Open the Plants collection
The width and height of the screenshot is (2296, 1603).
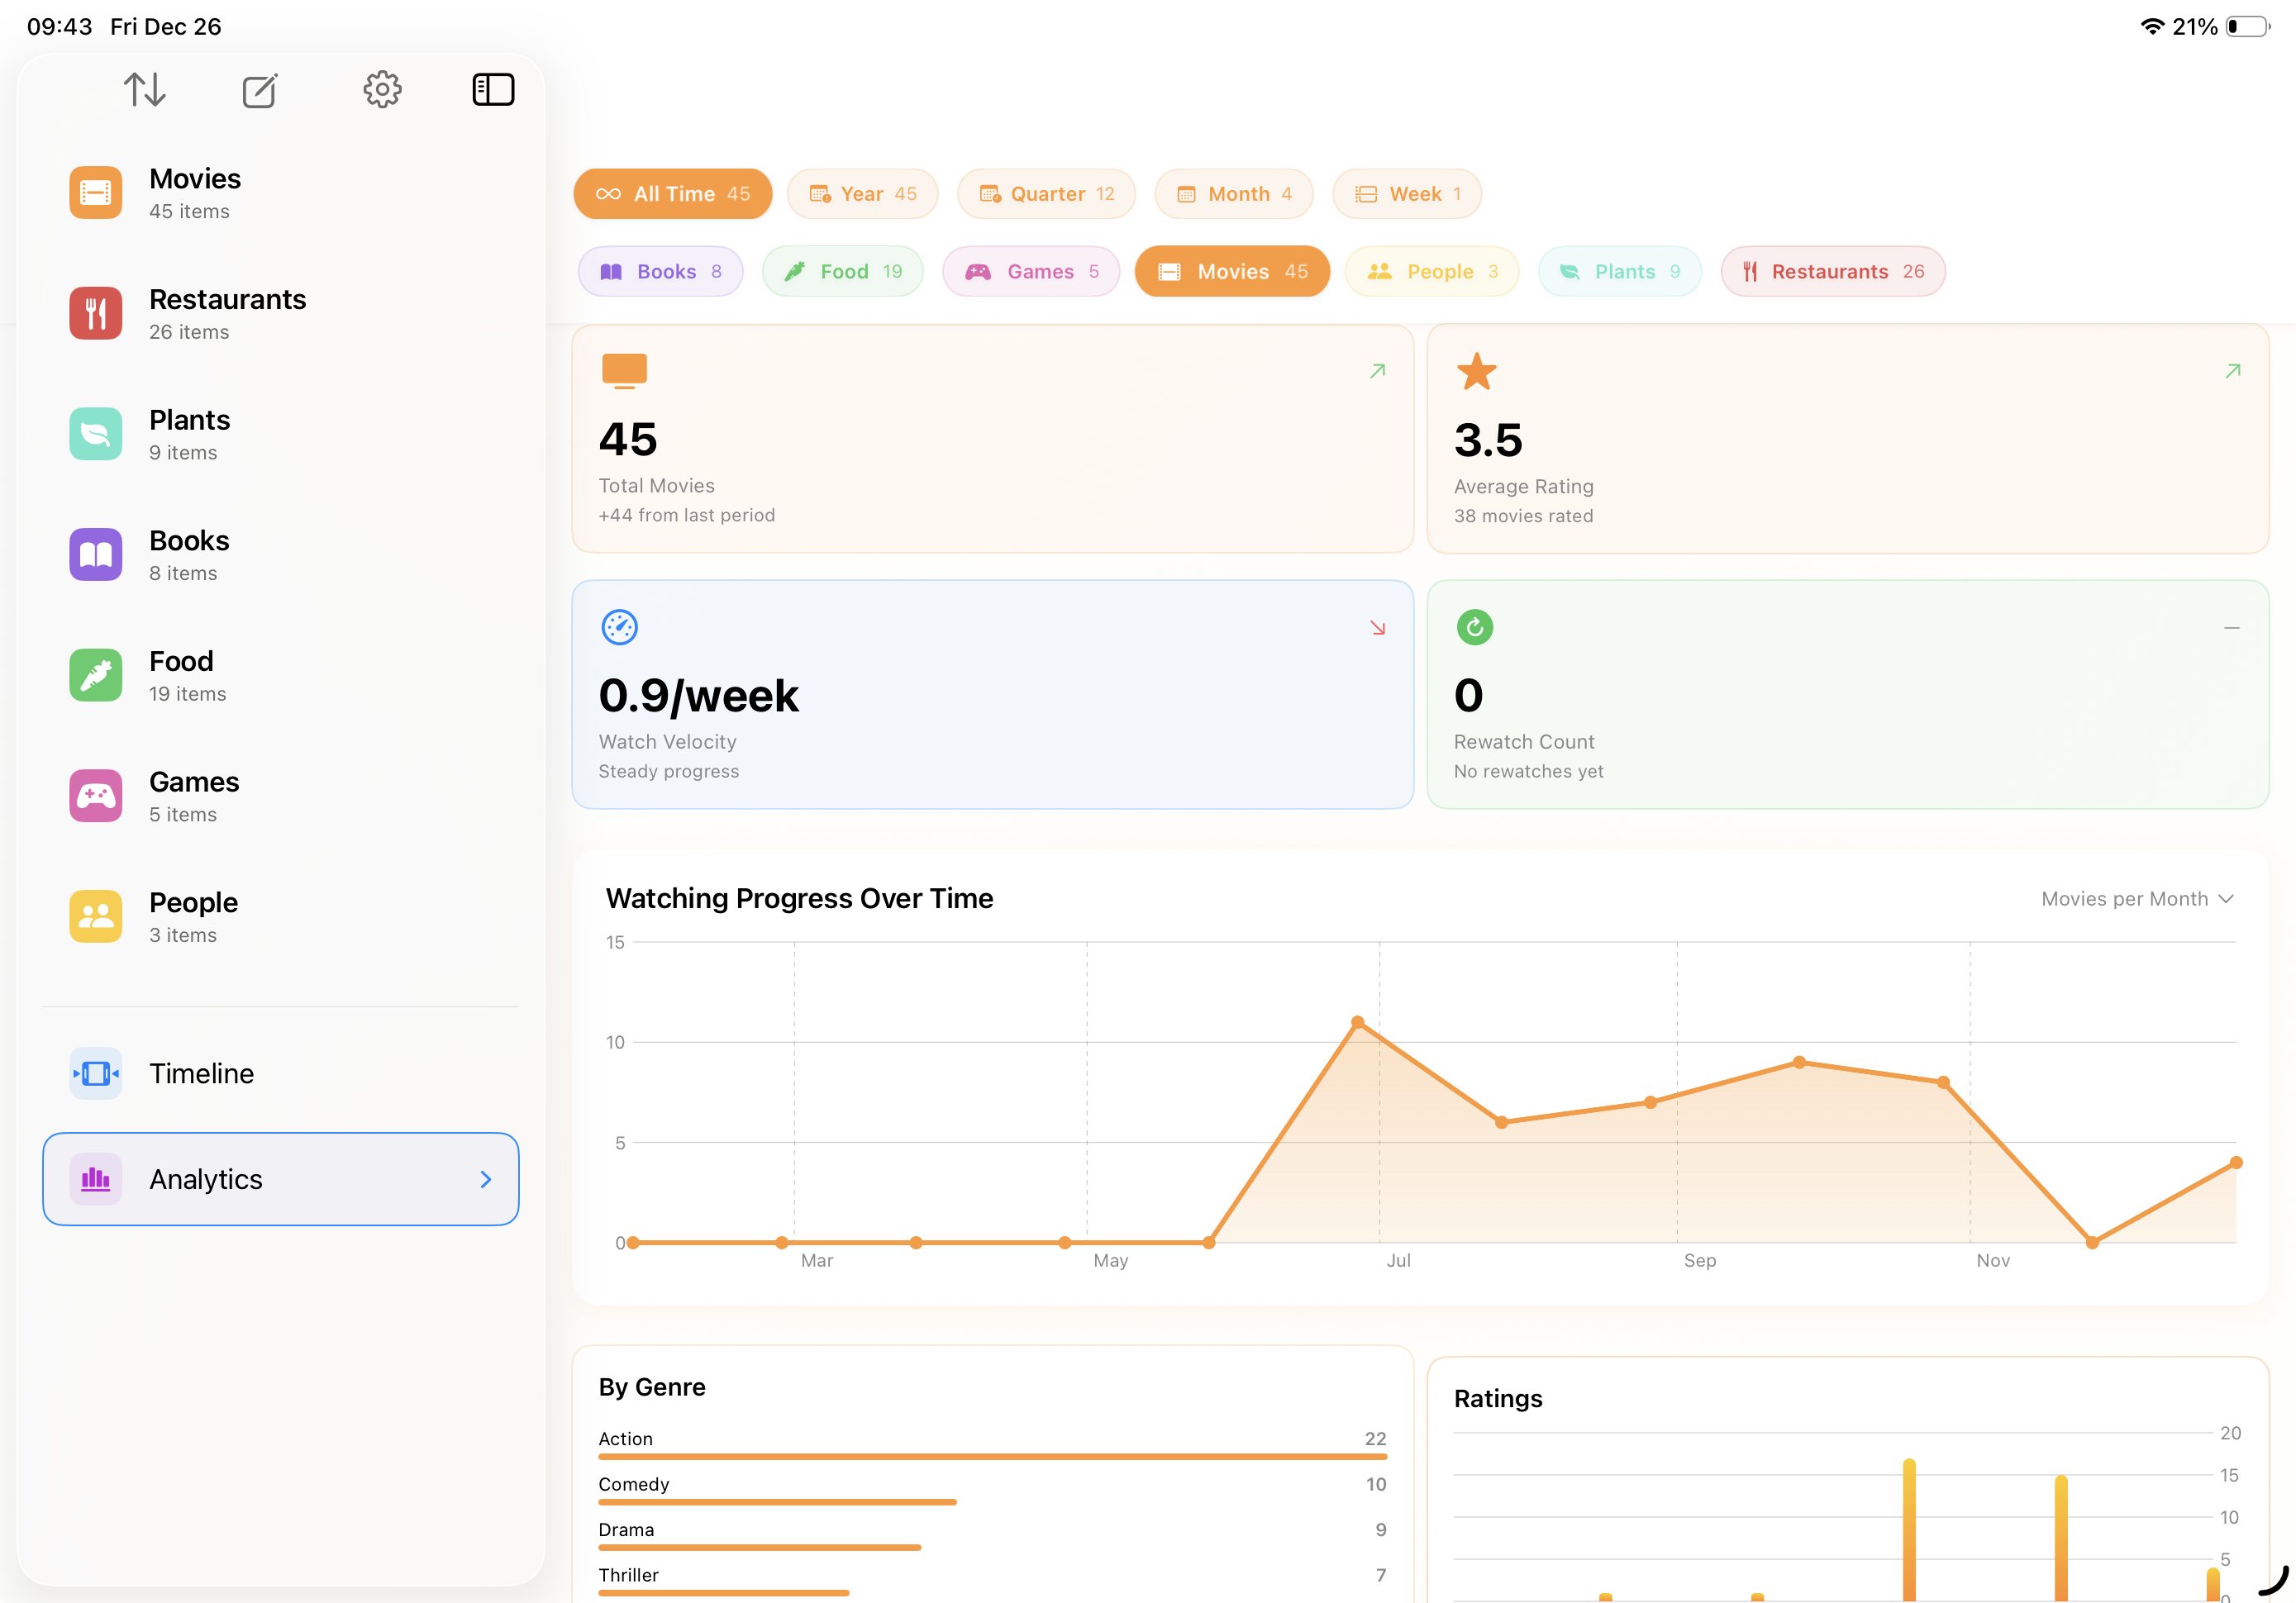(x=189, y=434)
